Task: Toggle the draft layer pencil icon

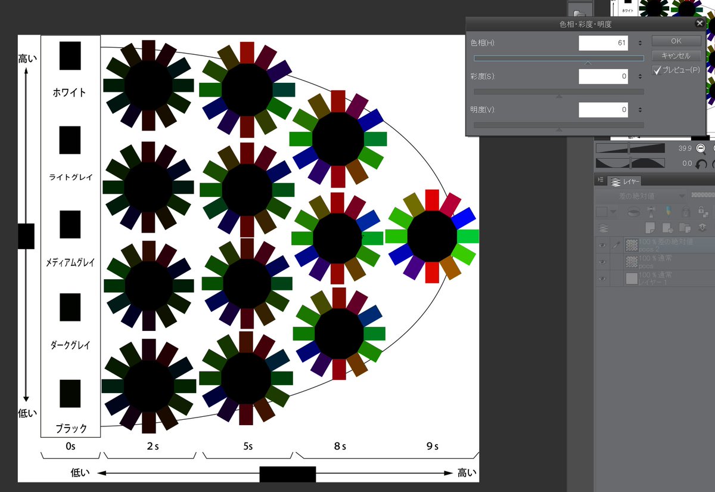Action: [x=669, y=211]
